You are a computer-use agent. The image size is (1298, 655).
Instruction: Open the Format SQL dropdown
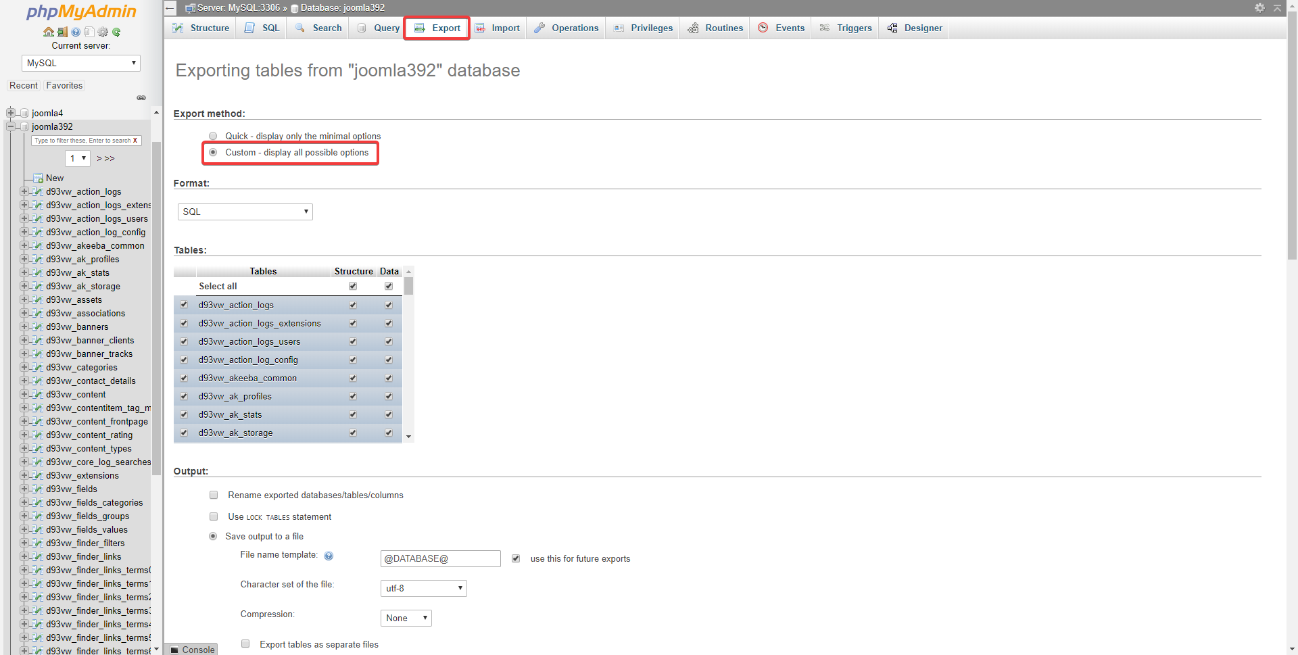click(x=245, y=212)
